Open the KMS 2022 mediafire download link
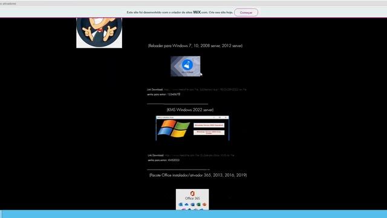The width and height of the screenshot is (387, 218). pos(199,155)
